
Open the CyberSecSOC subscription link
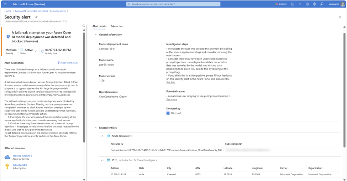20,165
